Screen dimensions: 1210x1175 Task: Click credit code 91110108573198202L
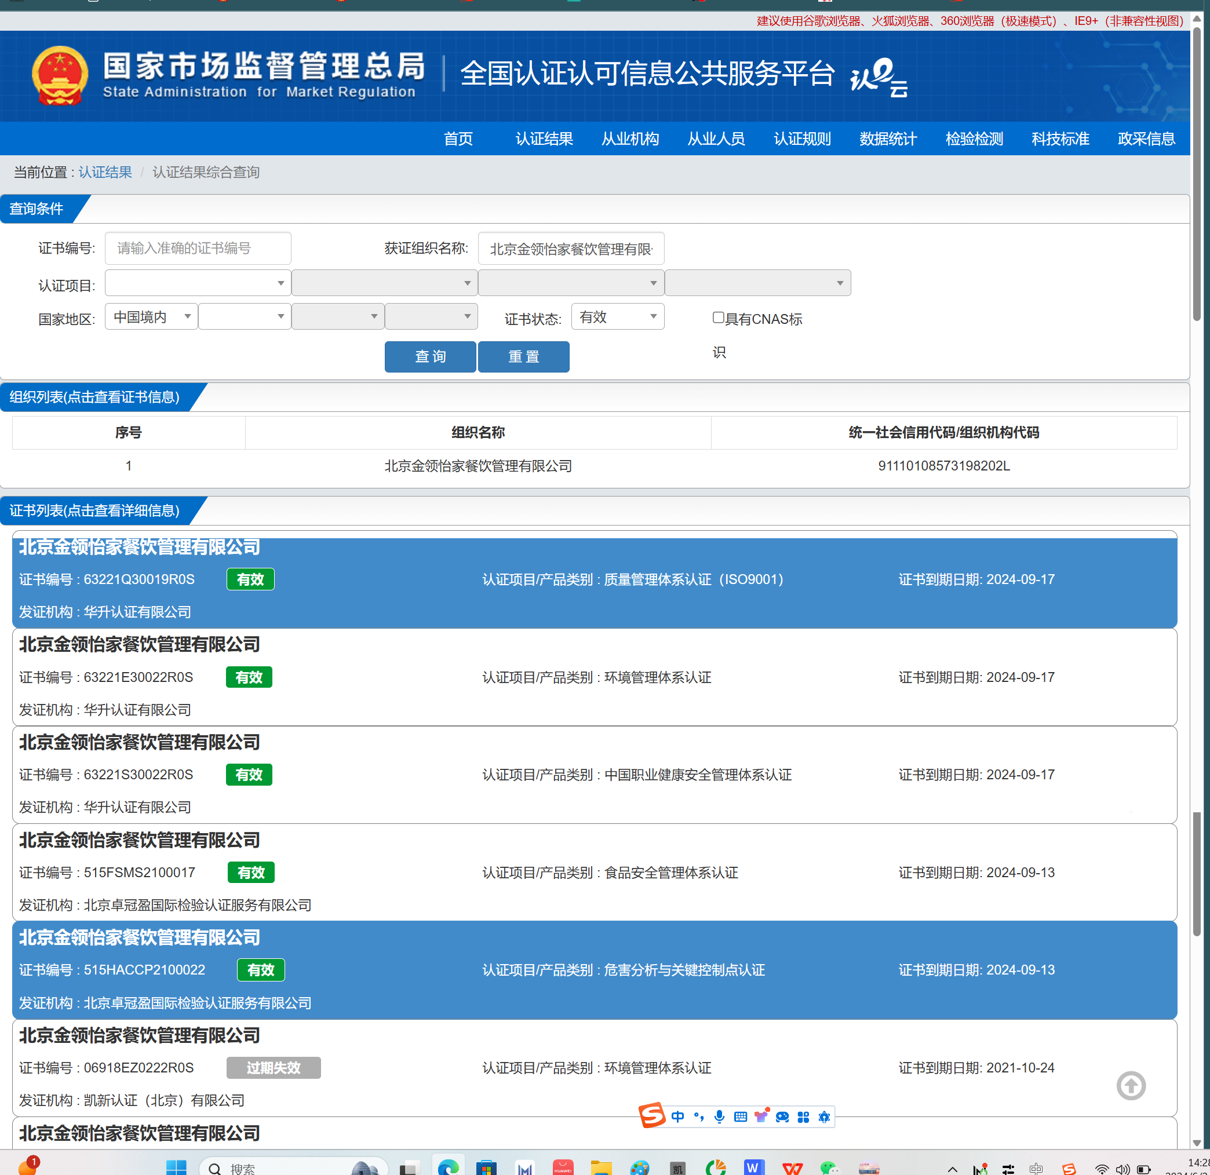944,466
